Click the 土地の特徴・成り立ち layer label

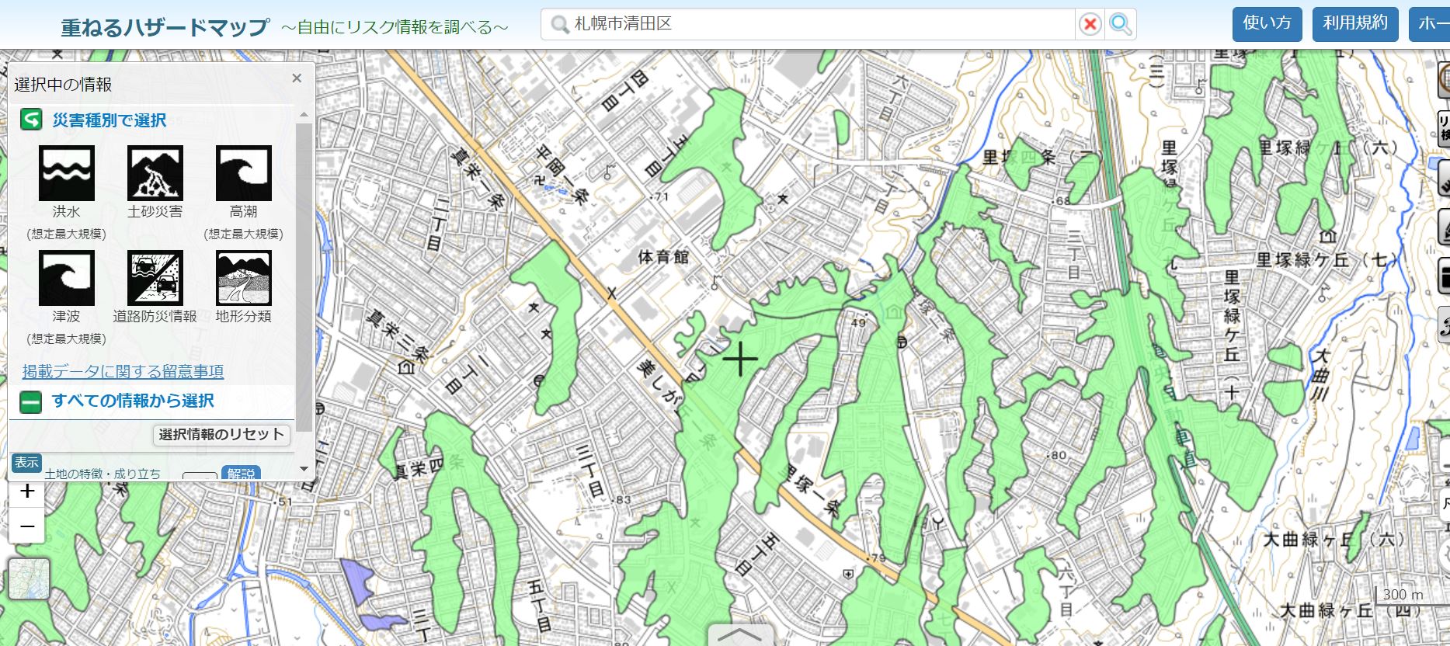[x=103, y=474]
